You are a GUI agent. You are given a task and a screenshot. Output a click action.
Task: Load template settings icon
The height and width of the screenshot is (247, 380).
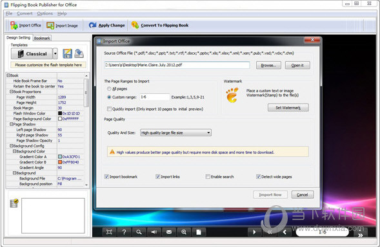click(x=79, y=53)
